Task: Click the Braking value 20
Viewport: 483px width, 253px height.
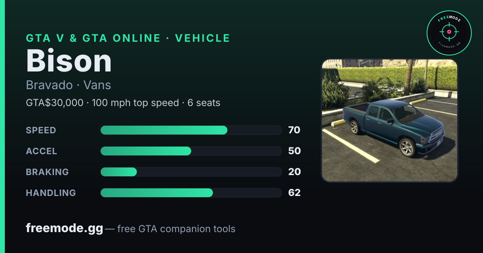Action: [x=294, y=172]
